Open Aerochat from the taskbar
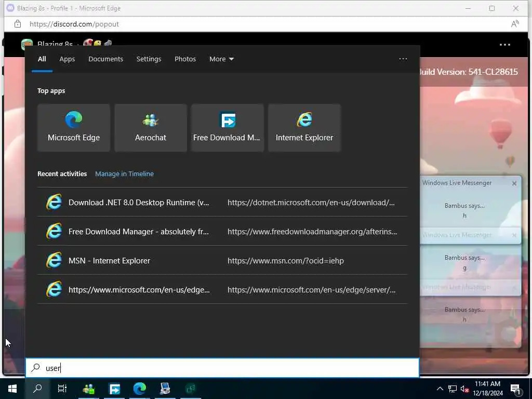This screenshot has width=532, height=399. (89, 389)
